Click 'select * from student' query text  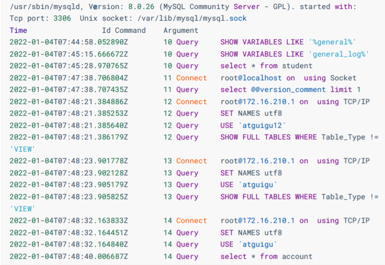(266, 66)
